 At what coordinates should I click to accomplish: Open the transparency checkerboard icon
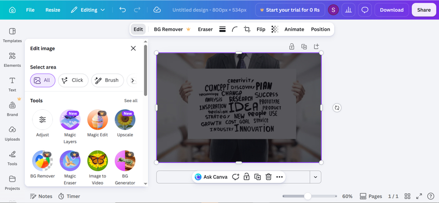(x=275, y=29)
